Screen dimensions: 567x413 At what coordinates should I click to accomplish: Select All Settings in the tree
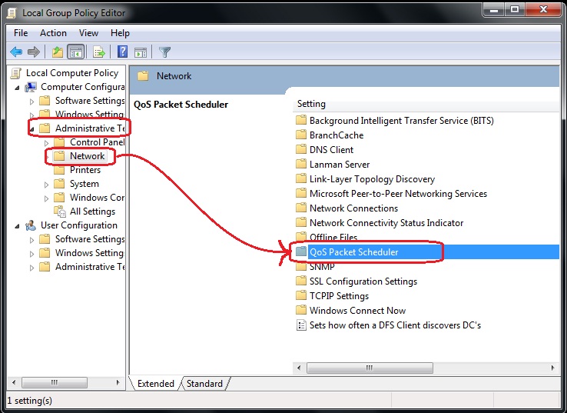coord(92,211)
